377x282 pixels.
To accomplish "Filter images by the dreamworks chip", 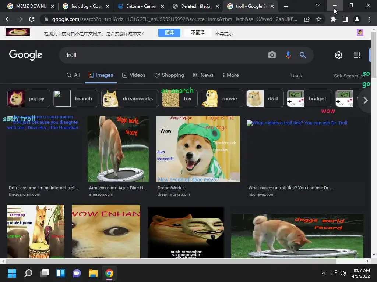I will point(130,98).
